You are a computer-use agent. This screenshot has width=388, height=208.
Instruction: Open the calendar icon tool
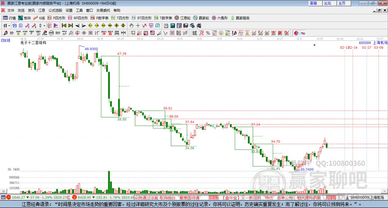166,26
